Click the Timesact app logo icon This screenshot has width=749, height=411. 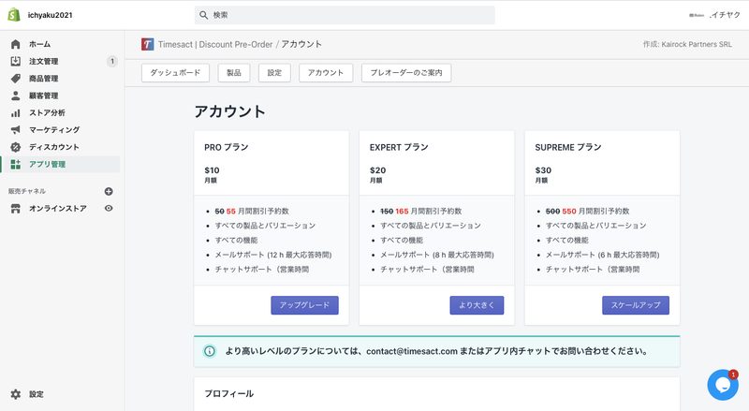pos(148,44)
